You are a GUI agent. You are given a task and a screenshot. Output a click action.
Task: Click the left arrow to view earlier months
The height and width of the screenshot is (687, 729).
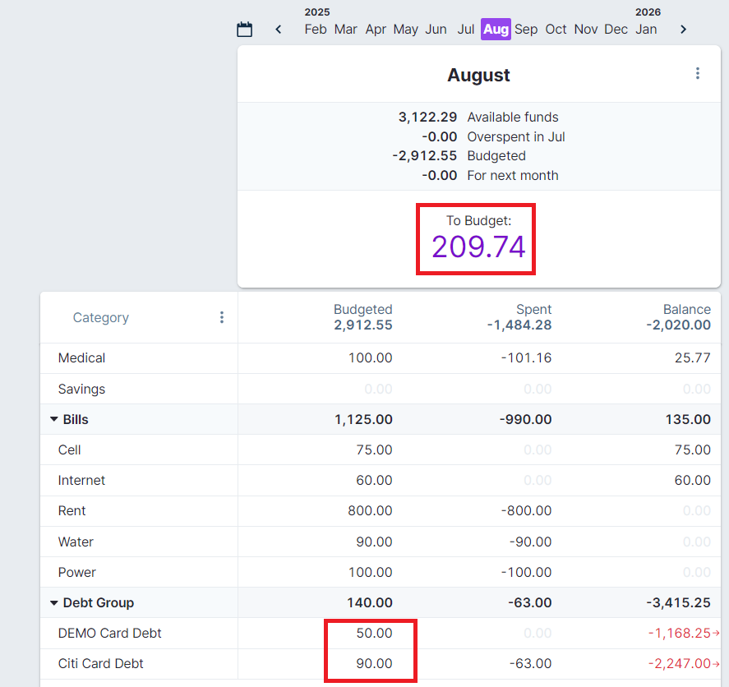(278, 28)
